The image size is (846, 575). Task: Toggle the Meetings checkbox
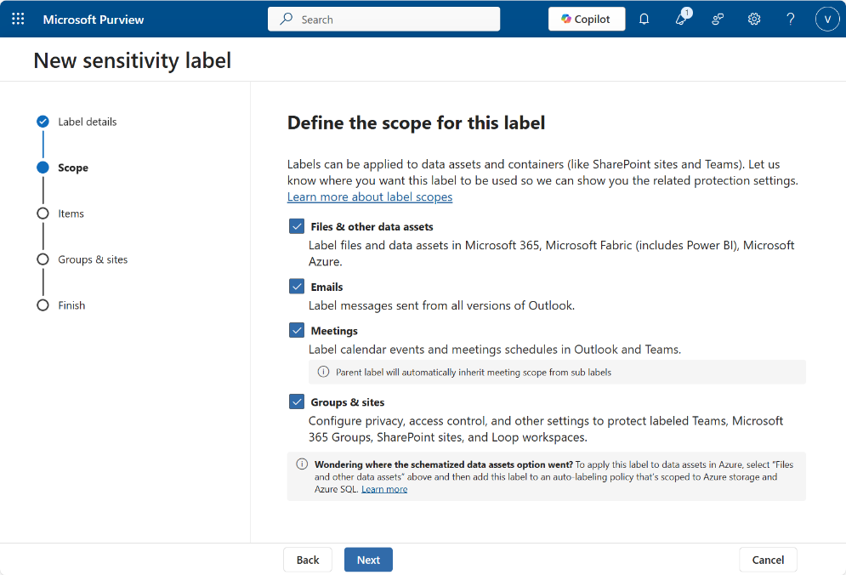point(297,330)
